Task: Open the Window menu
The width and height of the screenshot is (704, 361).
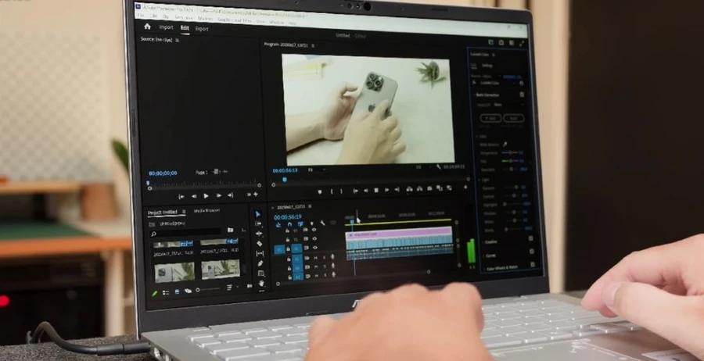Action: 277,21
